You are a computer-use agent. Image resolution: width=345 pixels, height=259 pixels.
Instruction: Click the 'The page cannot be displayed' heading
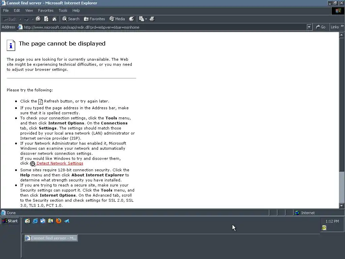[x=62, y=44]
